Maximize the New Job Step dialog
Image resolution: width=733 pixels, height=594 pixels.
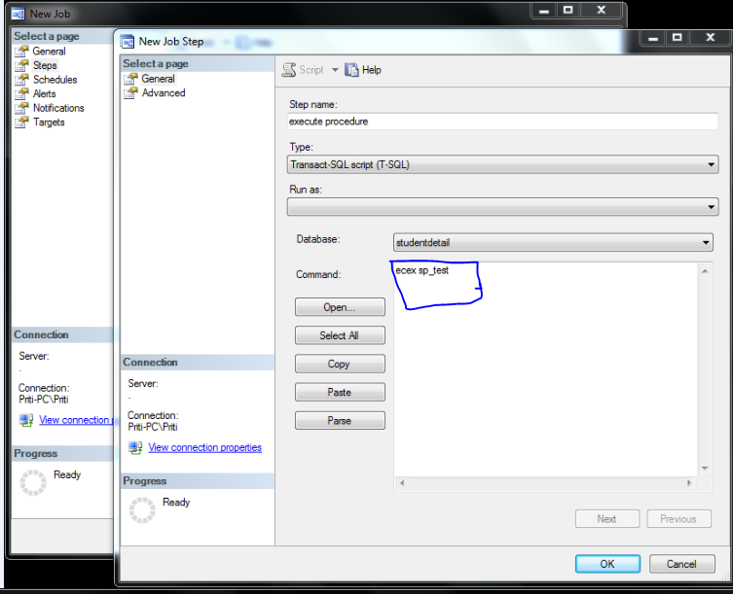[677, 37]
